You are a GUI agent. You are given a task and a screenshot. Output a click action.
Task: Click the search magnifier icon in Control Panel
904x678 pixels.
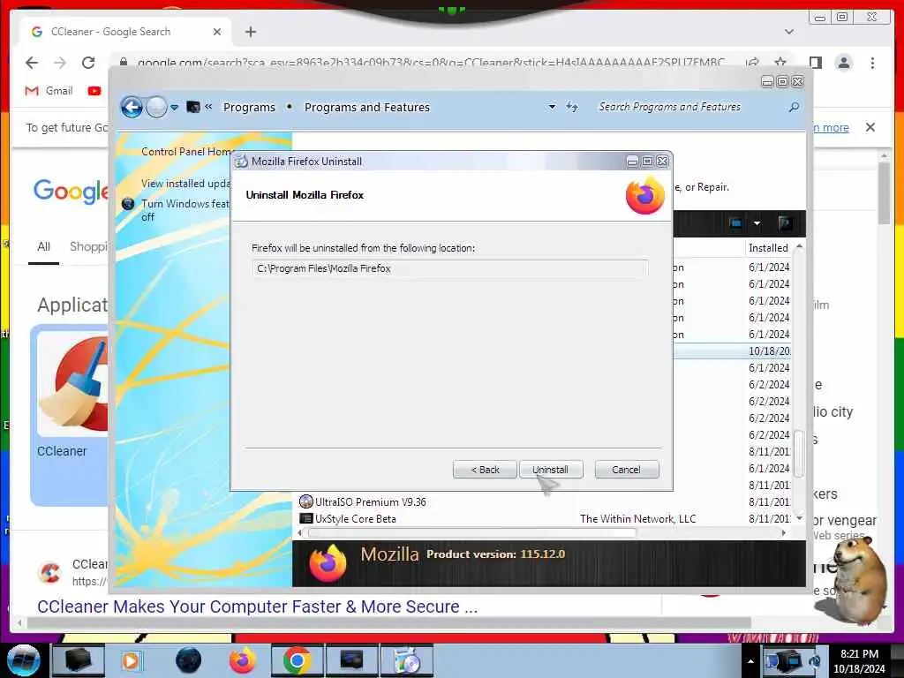(x=794, y=107)
